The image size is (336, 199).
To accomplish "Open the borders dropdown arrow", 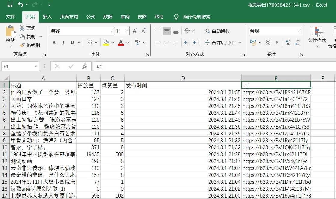I will [x=96, y=43].
